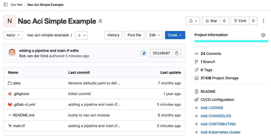The image size is (271, 136).
Task: View the 24 Commits link
Action: 211,54
